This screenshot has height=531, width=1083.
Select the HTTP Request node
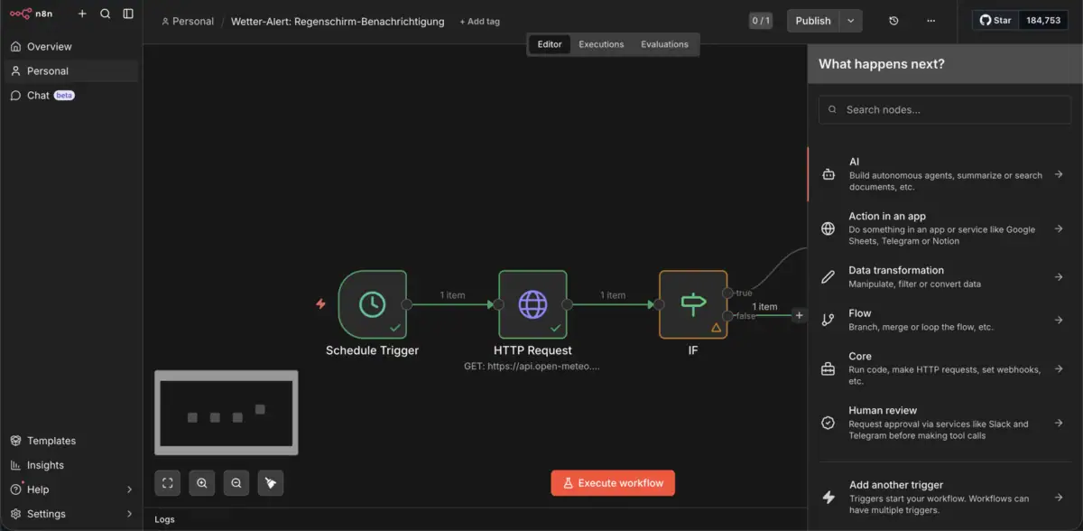532,304
